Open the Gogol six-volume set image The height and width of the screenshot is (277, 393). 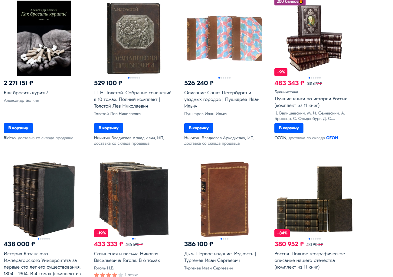tap(134, 199)
